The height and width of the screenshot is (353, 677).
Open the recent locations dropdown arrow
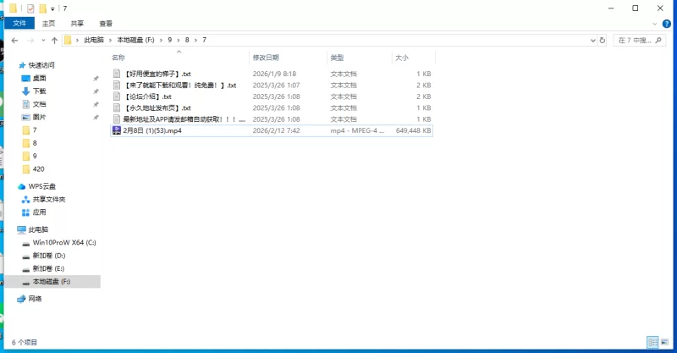[x=43, y=40]
